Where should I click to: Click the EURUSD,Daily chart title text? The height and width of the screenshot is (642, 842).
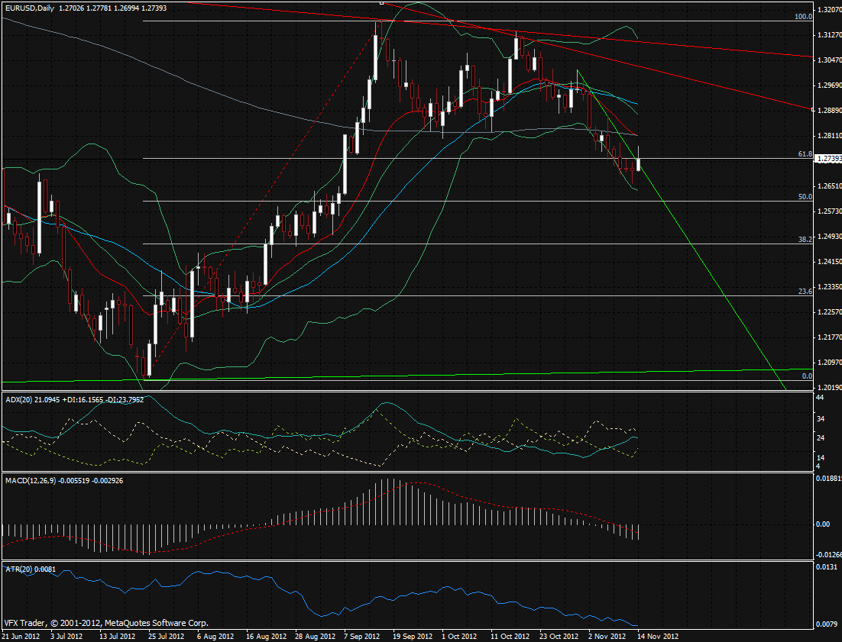pos(31,7)
